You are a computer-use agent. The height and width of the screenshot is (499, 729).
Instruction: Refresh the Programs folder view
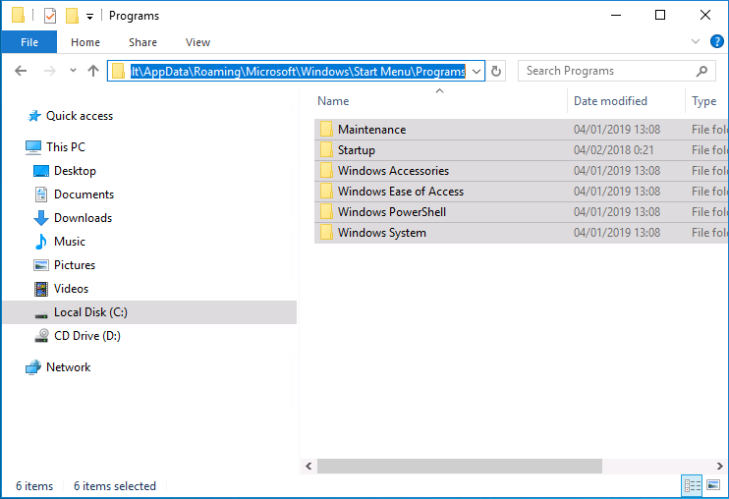[x=496, y=71]
